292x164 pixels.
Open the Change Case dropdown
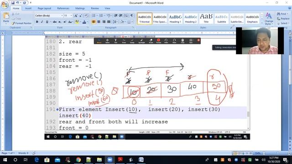click(70, 22)
